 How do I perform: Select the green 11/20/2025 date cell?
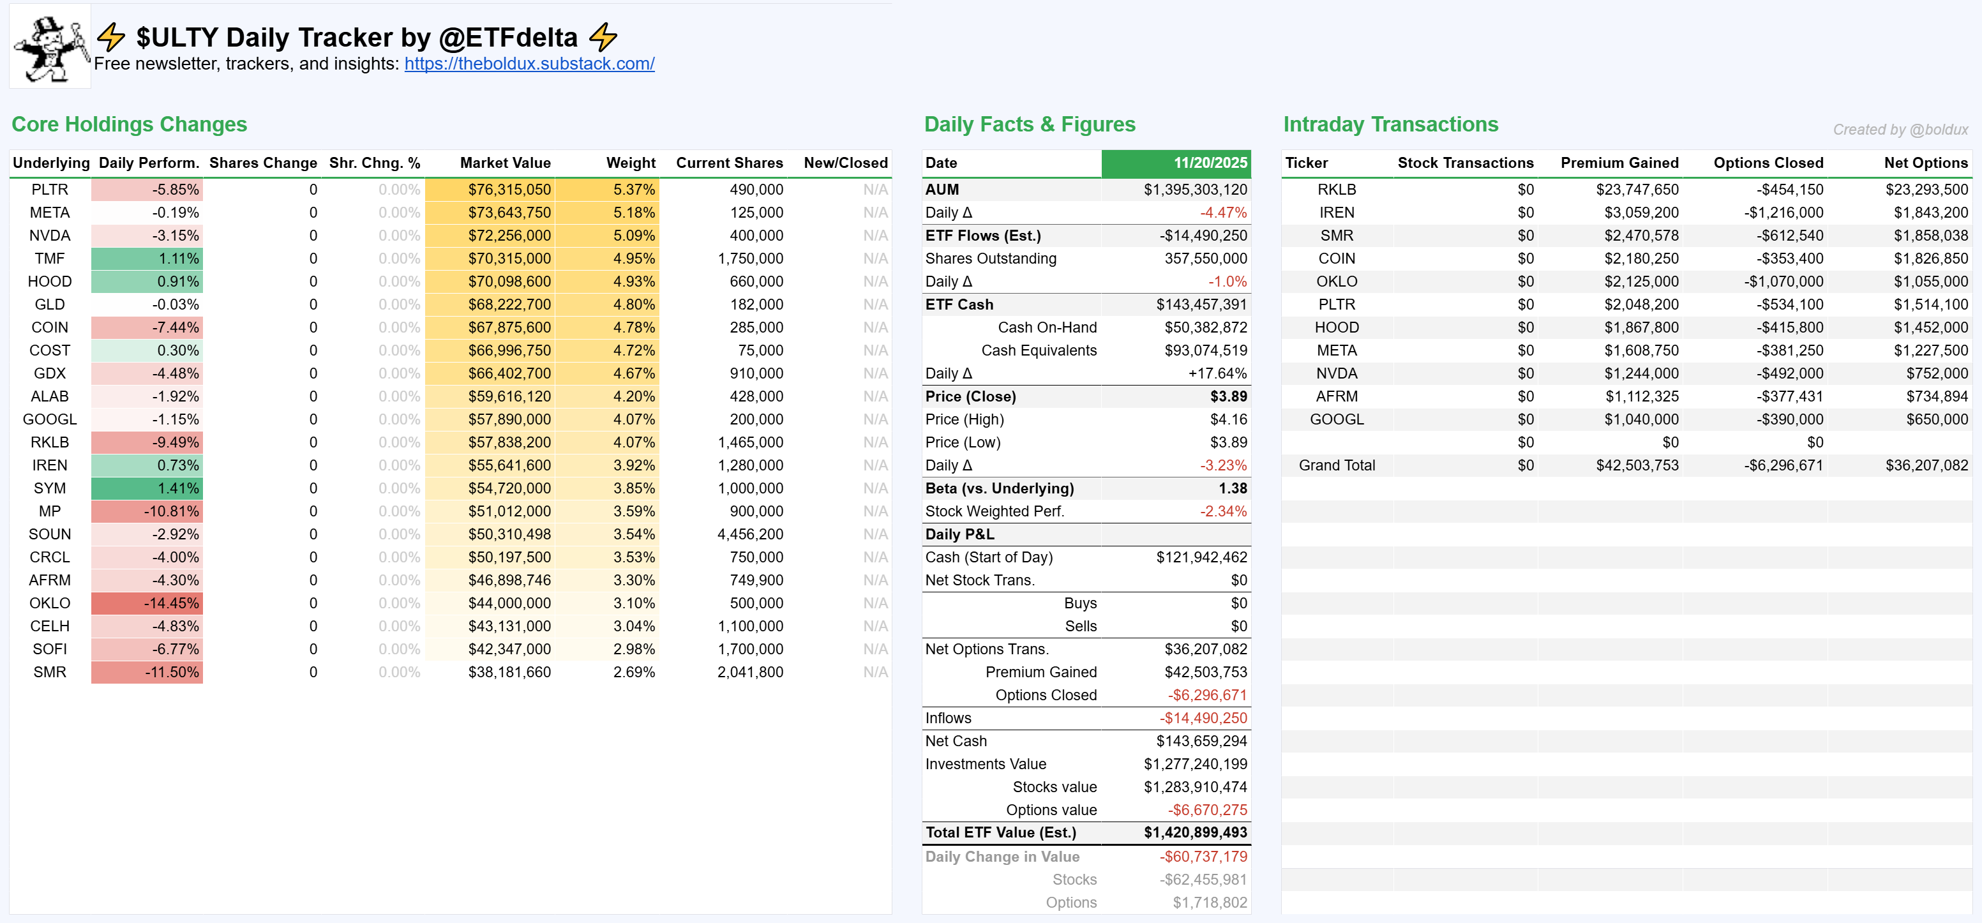pos(1176,163)
